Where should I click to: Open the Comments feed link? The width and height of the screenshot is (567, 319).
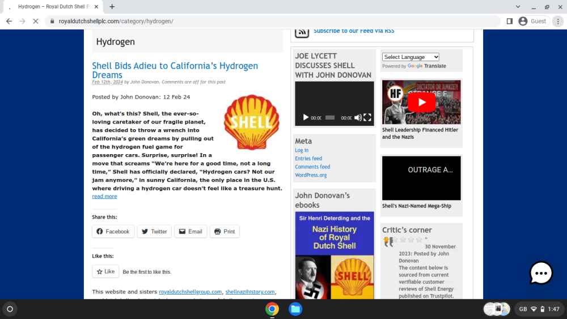pyautogui.click(x=312, y=167)
